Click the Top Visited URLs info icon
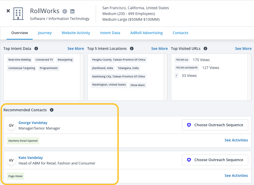The width and height of the screenshot is (254, 185). tap(205, 49)
